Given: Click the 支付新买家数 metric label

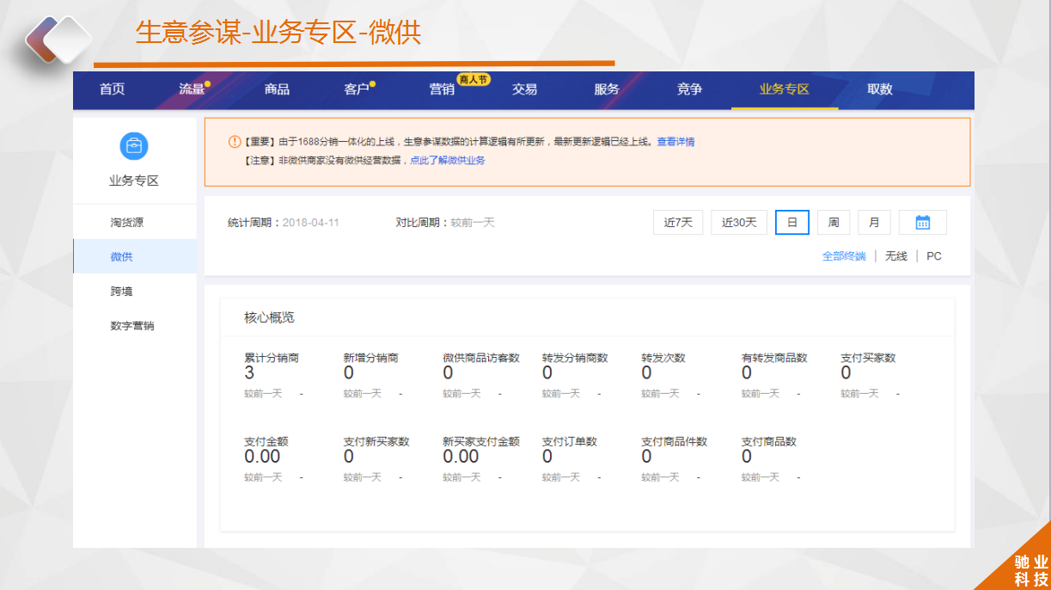Looking at the screenshot, I should [x=376, y=441].
